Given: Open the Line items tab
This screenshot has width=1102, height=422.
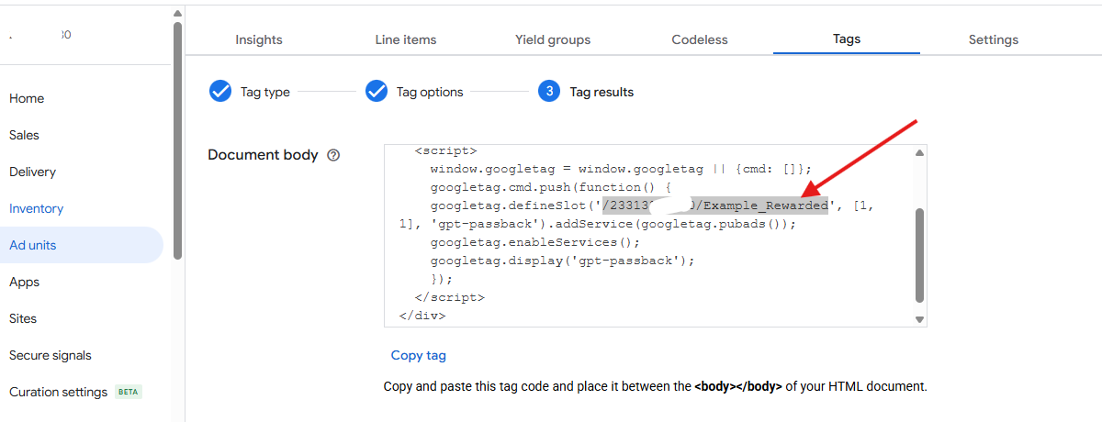Looking at the screenshot, I should (x=406, y=39).
